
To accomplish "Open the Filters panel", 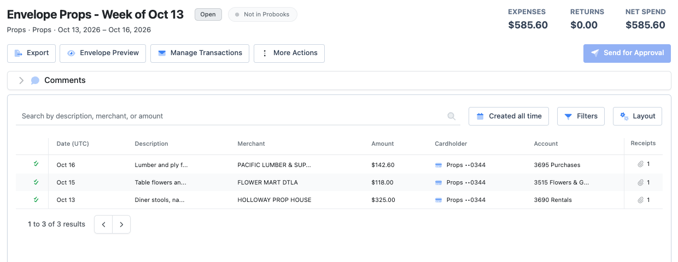I will 581,116.
